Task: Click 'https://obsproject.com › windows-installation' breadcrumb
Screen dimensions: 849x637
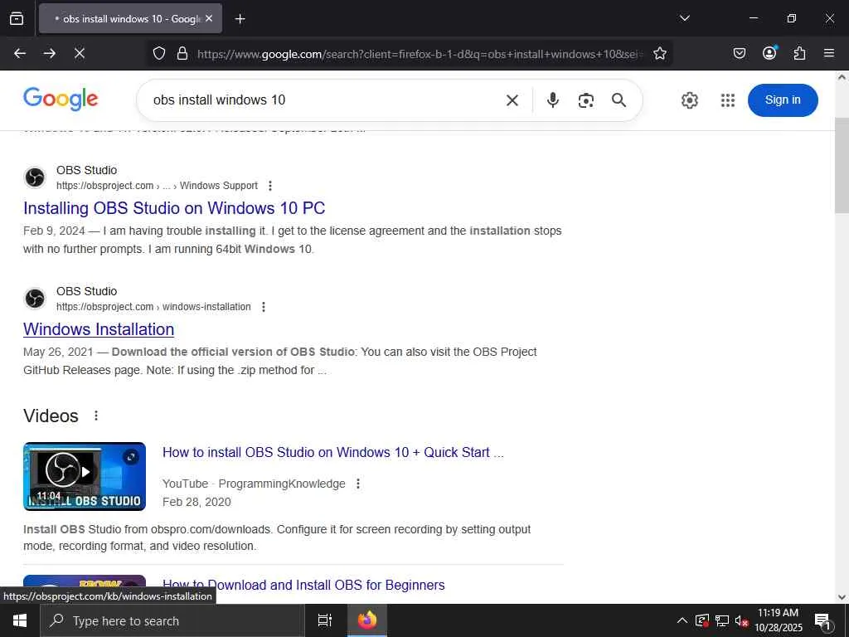Action: pos(153,307)
